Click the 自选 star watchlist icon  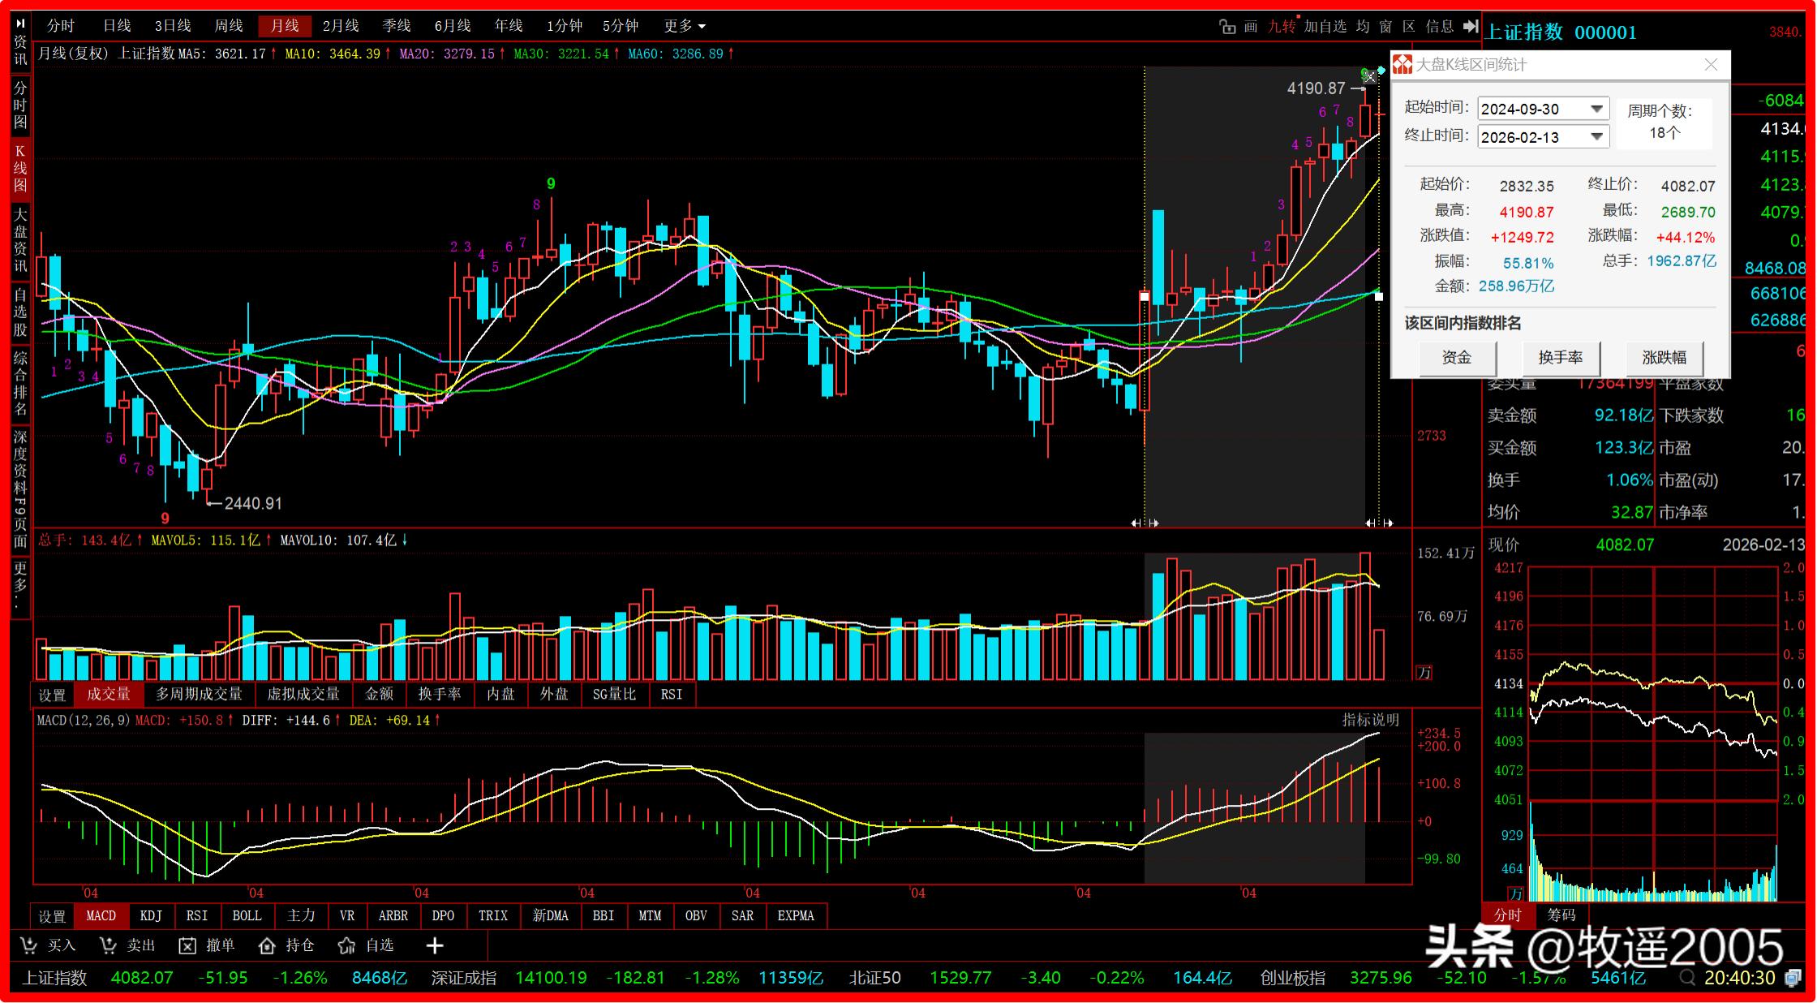click(346, 945)
